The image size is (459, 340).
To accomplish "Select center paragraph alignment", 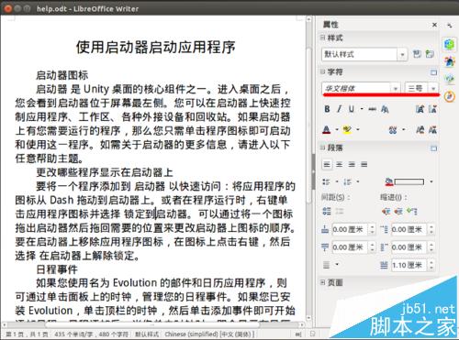I will (340, 165).
